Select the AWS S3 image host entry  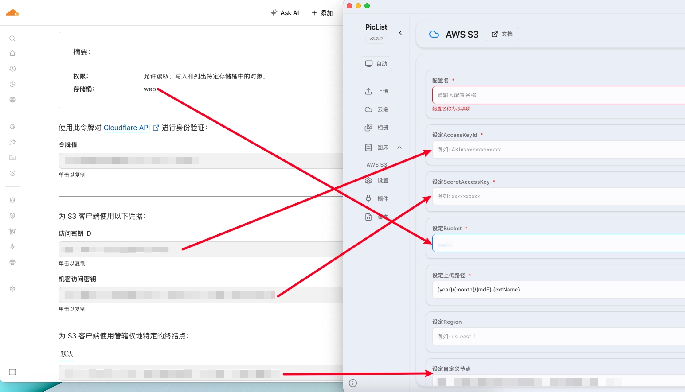[x=377, y=165]
